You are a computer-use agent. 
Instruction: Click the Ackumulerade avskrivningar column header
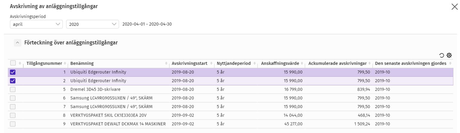pos(337,63)
